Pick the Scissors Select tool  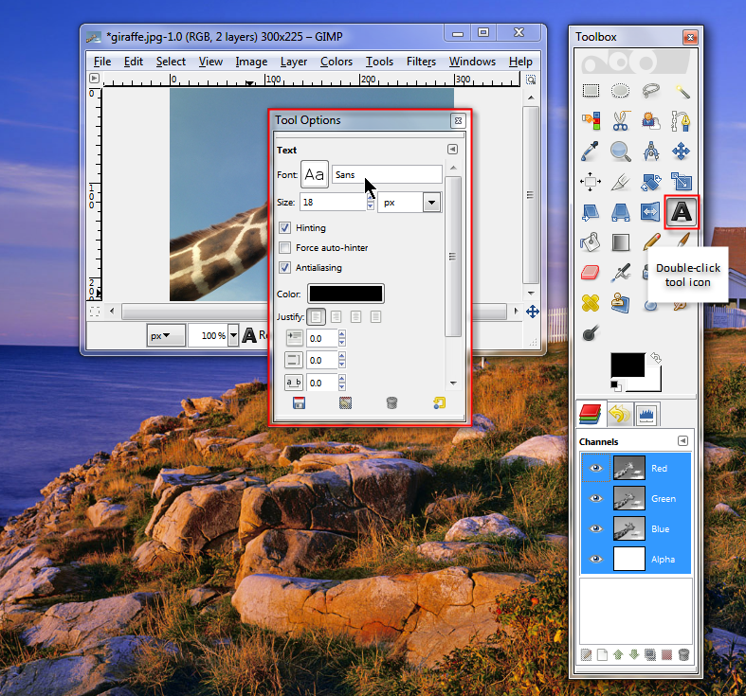coord(620,121)
